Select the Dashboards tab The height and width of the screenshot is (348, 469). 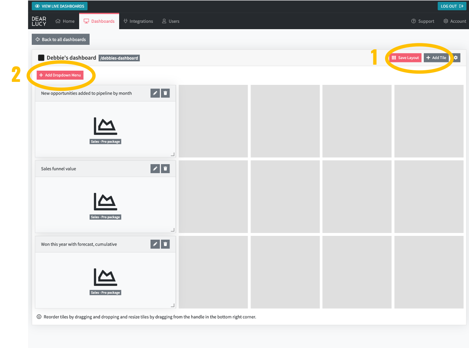coord(99,21)
